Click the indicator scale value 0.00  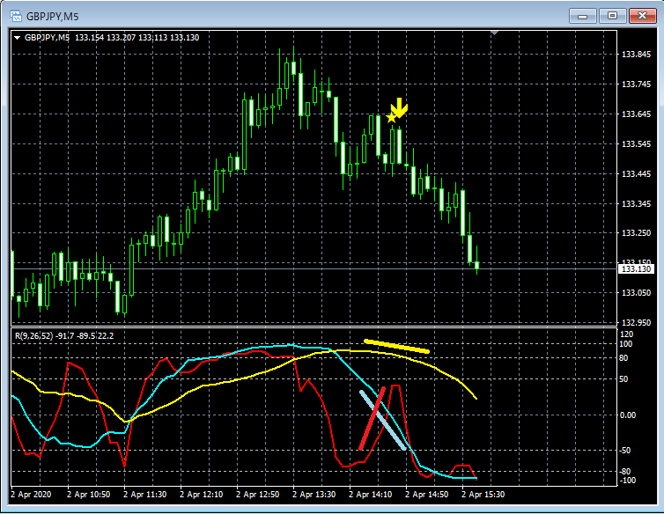(x=628, y=415)
